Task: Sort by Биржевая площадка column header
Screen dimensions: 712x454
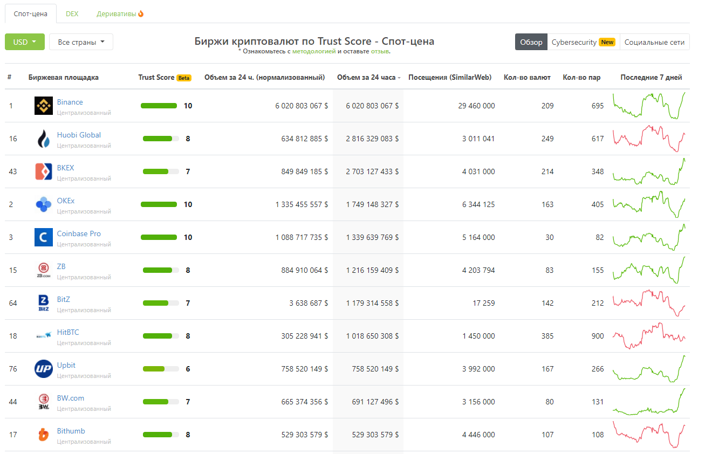Action: 64,78
